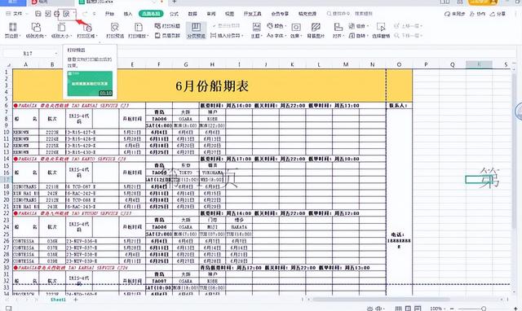The image size is (522, 311).
Task: Select the Page Layout (页面布局) tab
Action: point(151,14)
